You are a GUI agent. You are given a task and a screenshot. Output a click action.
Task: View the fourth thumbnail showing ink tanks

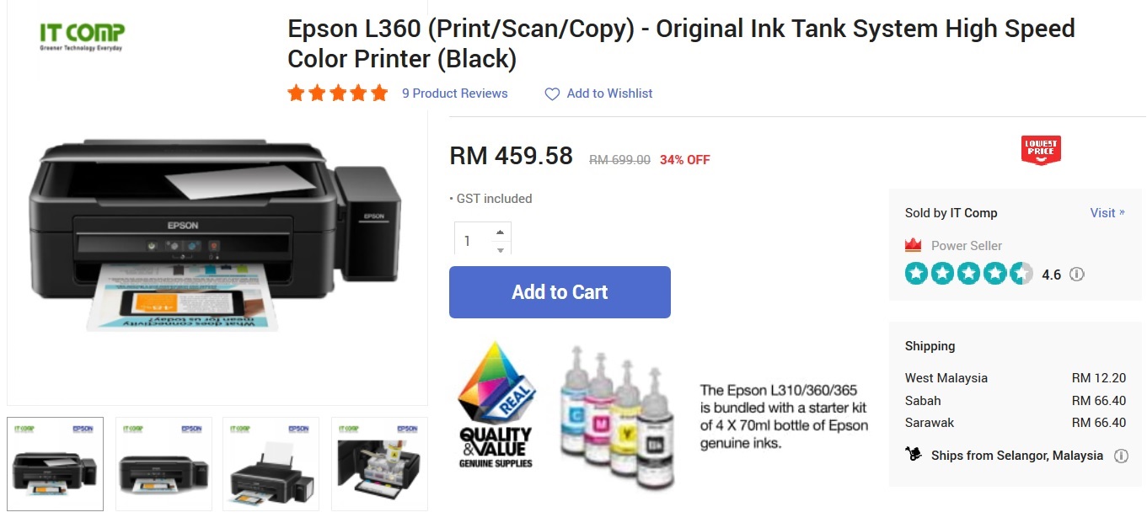[379, 464]
